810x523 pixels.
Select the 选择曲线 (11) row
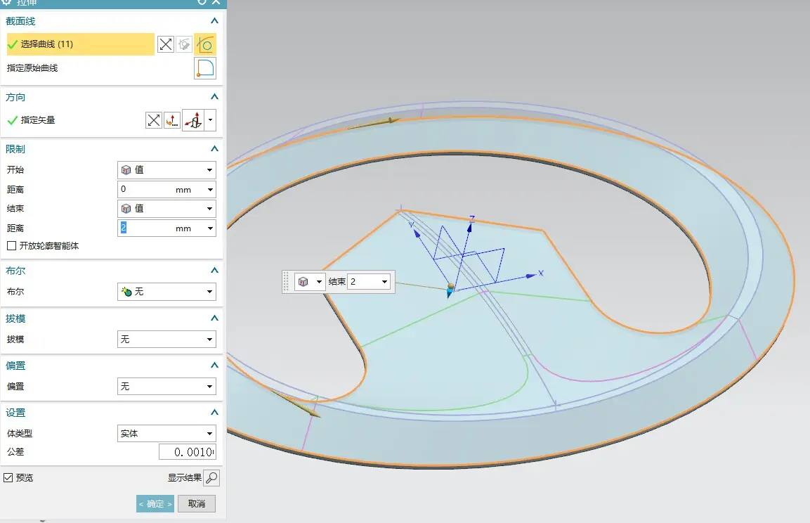[80, 44]
